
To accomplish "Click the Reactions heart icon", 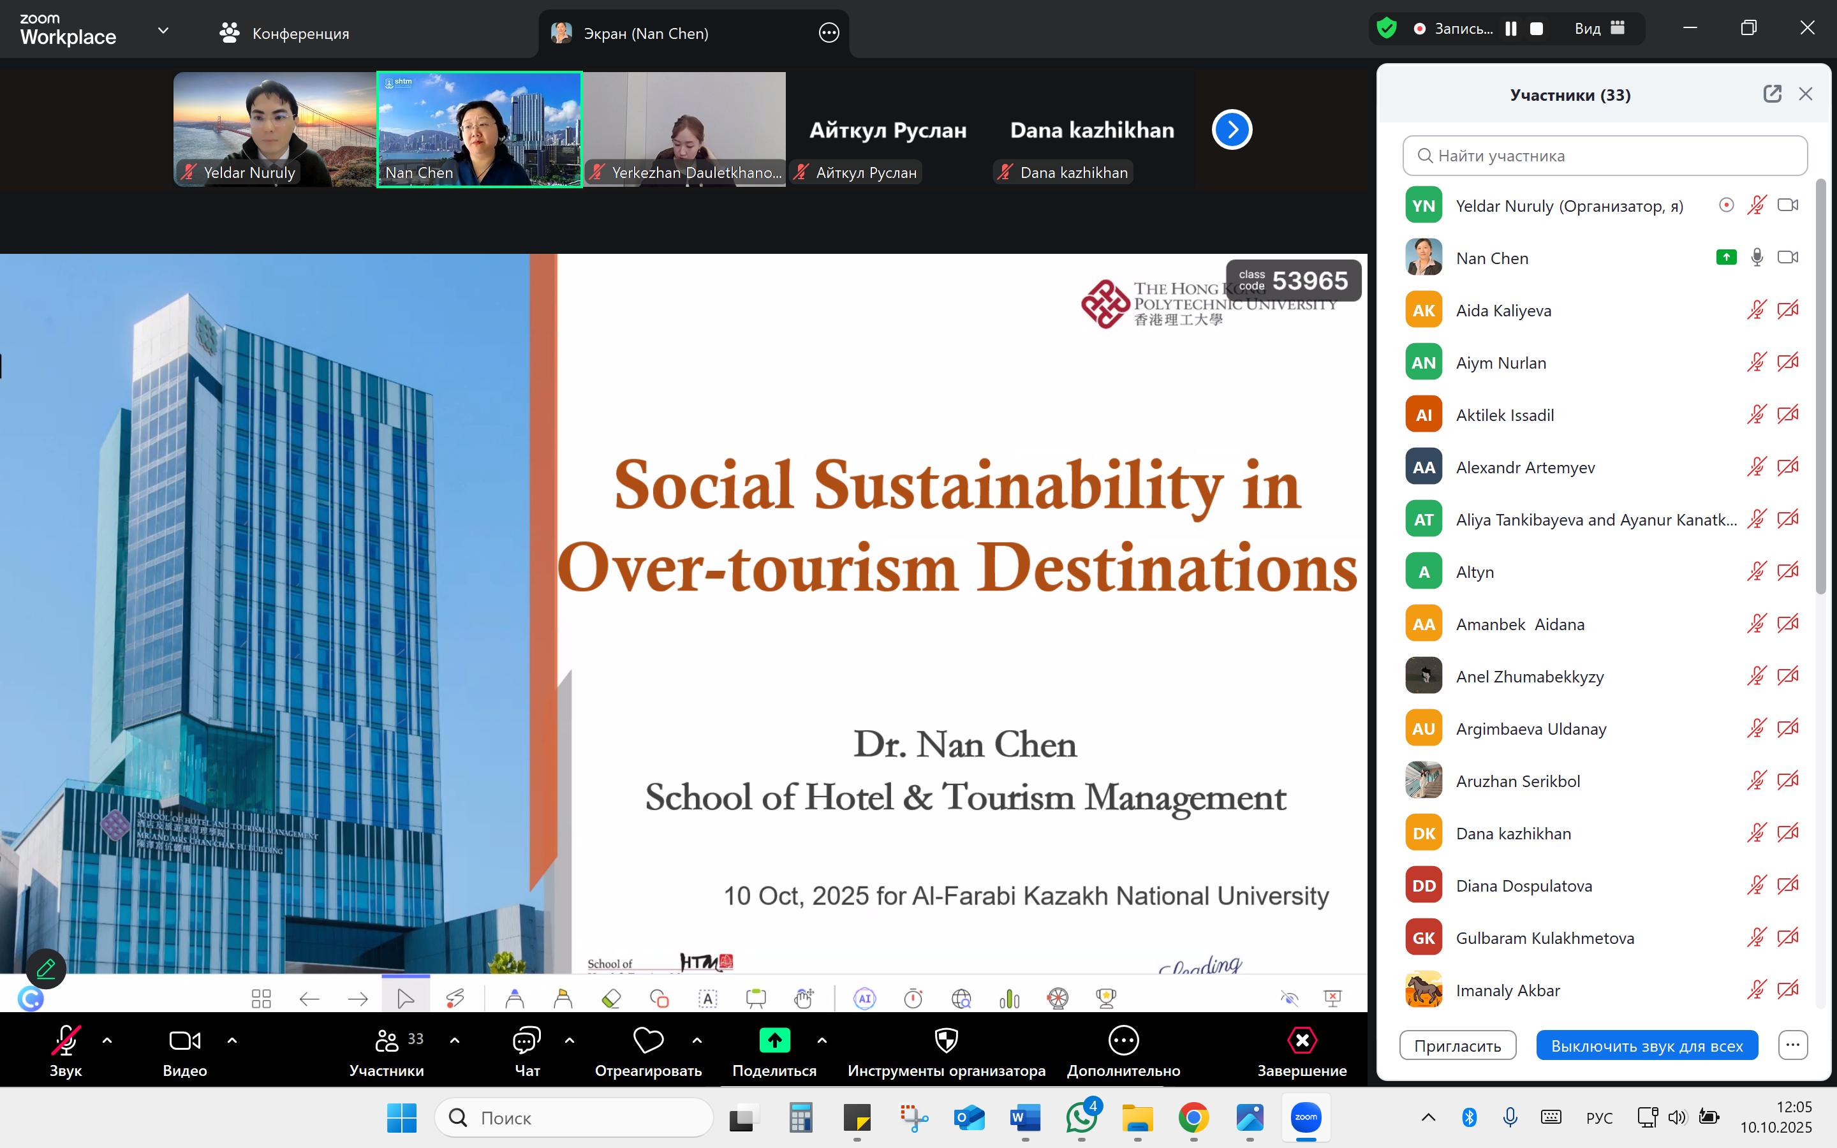I will pos(647,1040).
